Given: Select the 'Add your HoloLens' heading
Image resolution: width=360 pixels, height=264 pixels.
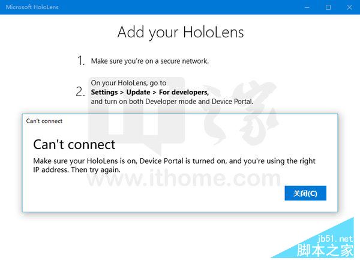Looking at the screenshot, I should click(x=180, y=32).
